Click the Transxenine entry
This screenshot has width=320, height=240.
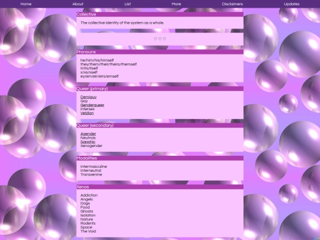[91, 174]
